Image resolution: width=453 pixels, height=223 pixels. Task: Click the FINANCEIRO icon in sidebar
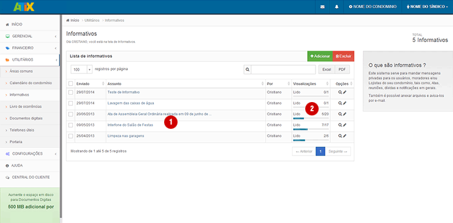point(7,48)
